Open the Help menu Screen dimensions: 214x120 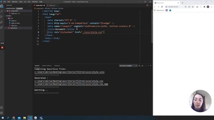click(41, 2)
